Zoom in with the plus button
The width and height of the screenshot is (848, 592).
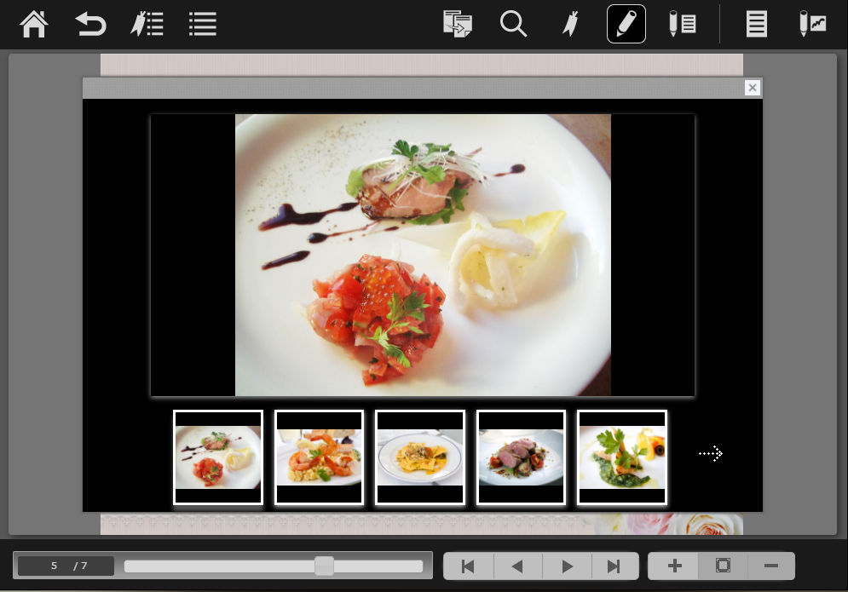(x=674, y=566)
